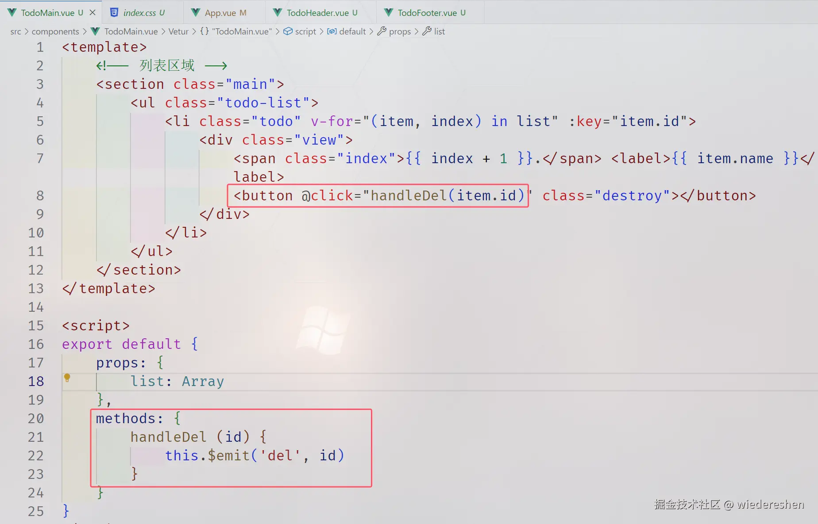This screenshot has width=818, height=524.
Task: Select the Vetur breadcrumb segment
Action: 178,31
